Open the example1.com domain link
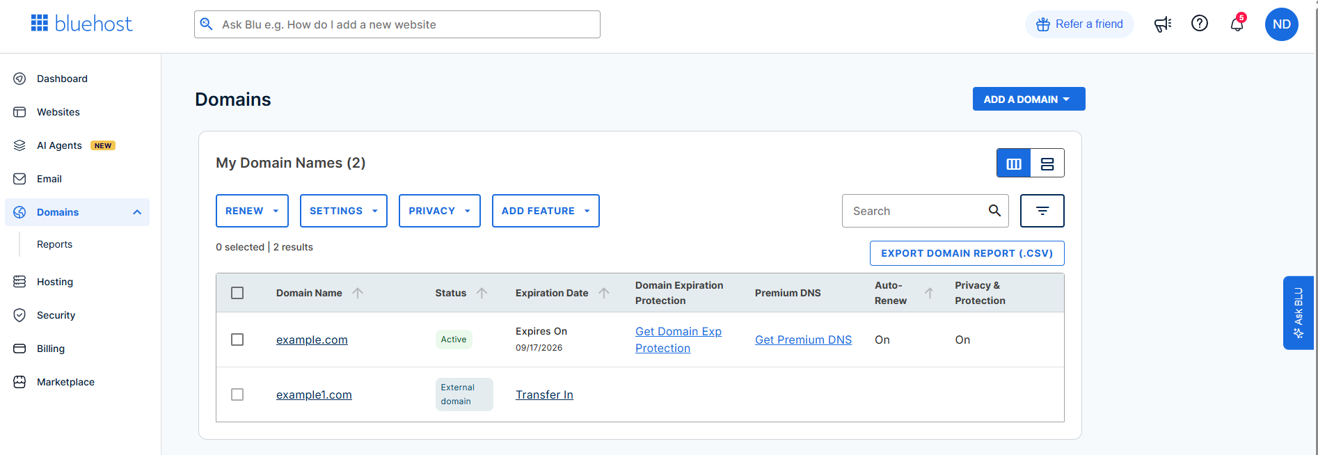This screenshot has height=455, width=1318. pyautogui.click(x=314, y=394)
